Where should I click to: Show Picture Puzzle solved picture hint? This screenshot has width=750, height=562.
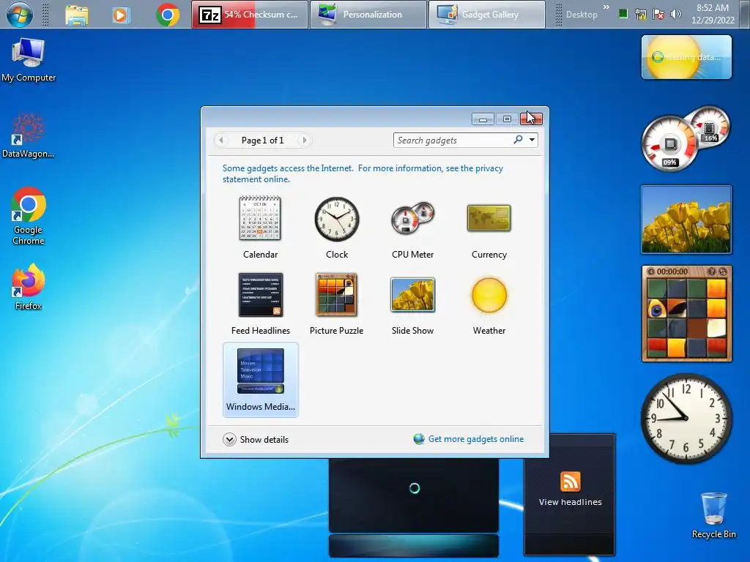click(711, 271)
